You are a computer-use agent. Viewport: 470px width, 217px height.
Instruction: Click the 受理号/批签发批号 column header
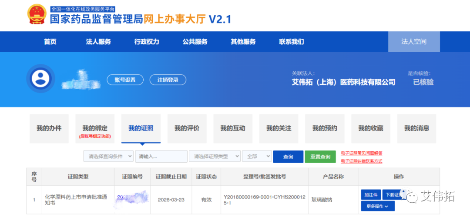pyautogui.click(x=265, y=177)
